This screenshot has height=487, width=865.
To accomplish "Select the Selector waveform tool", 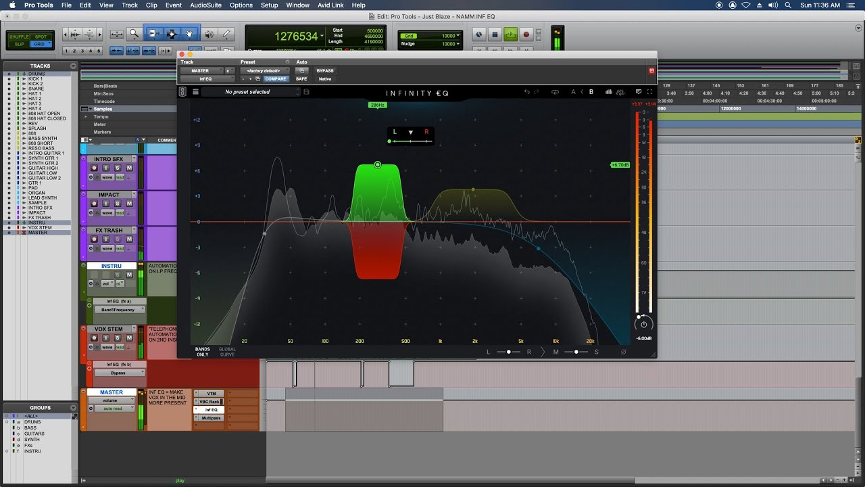I will 172,34.
